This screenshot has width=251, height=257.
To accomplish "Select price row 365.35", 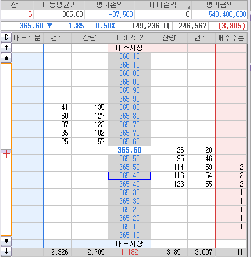I will click(x=129, y=193).
